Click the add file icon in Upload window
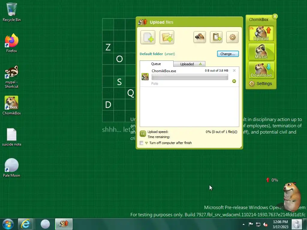Screen dimensions: 307x230 pos(148,37)
